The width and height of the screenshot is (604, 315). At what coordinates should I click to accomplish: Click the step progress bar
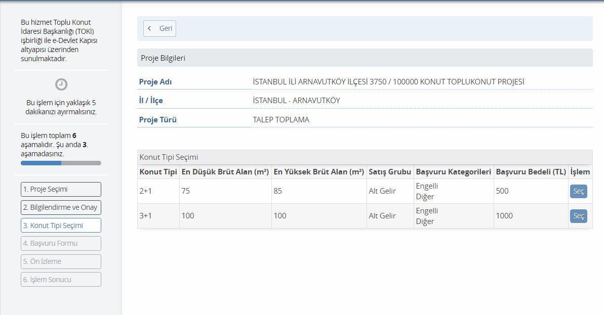(61, 163)
